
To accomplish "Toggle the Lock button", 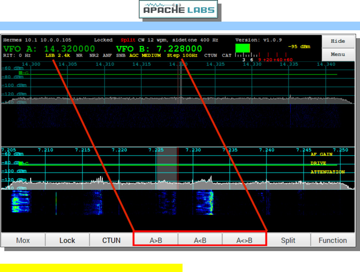I will point(67,240).
